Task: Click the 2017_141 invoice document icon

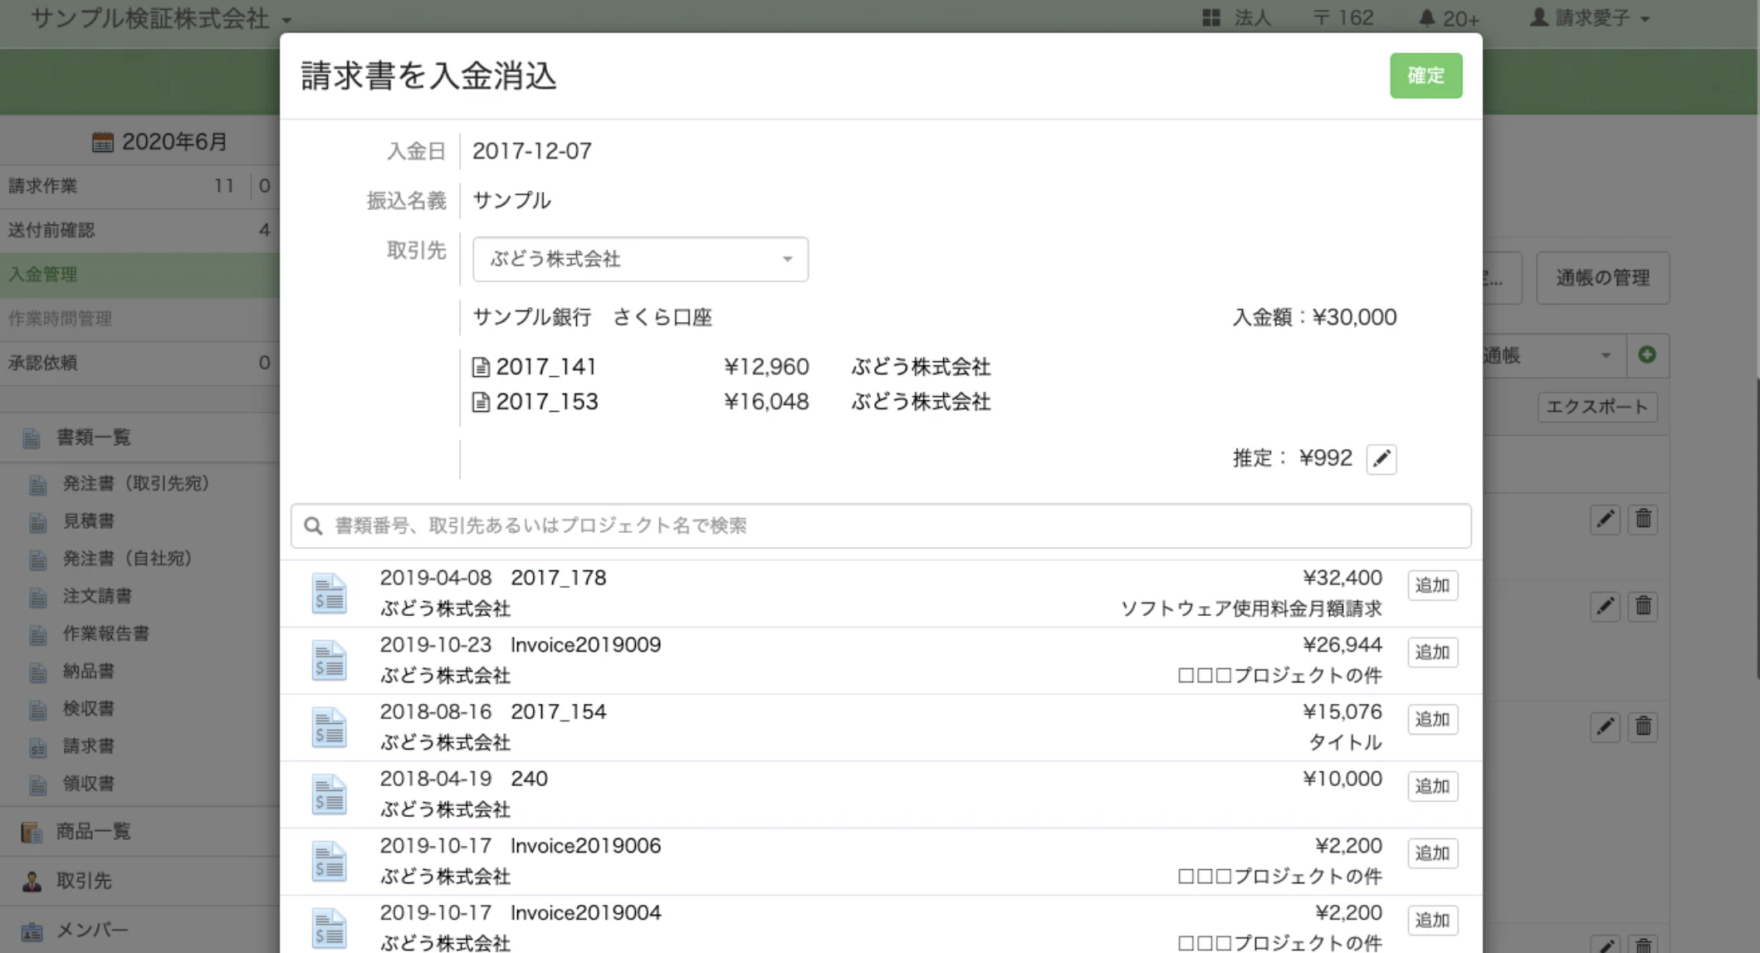Action: click(480, 367)
